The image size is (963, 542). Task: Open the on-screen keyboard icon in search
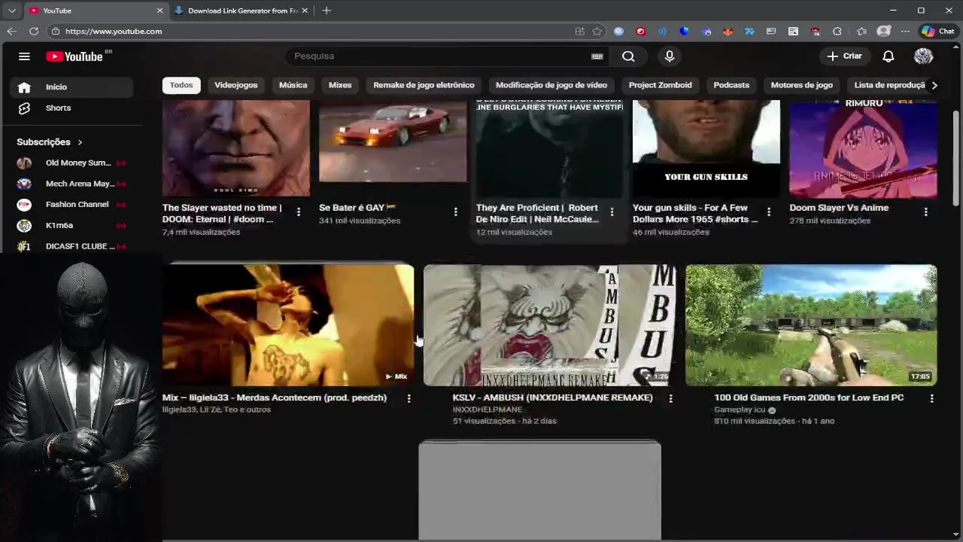coord(597,56)
